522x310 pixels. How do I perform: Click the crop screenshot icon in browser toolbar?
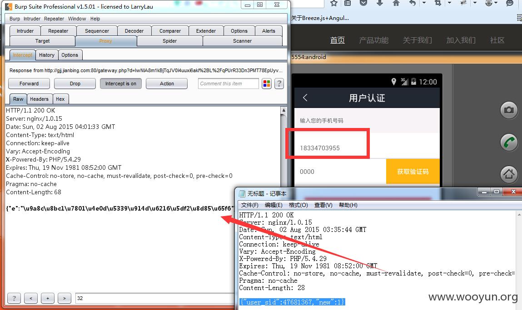(x=438, y=3)
